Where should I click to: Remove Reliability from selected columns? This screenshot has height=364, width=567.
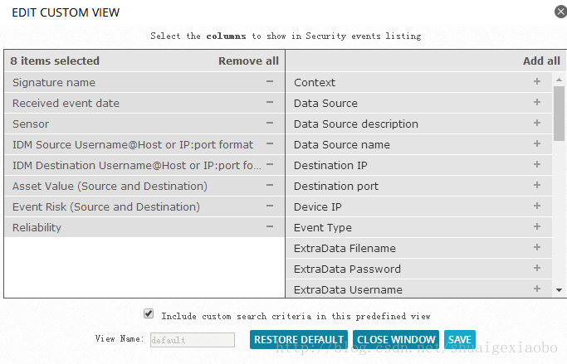270,227
